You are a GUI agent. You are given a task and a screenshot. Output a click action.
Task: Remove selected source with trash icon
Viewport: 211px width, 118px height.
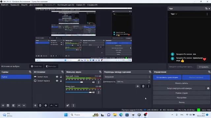point(40,106)
